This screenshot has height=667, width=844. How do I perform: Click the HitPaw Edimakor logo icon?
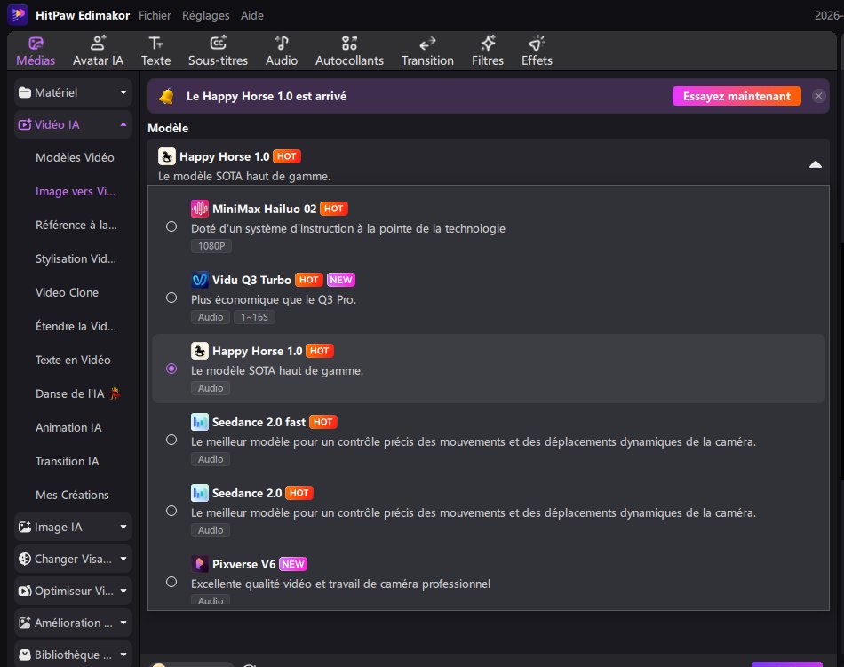(18, 15)
